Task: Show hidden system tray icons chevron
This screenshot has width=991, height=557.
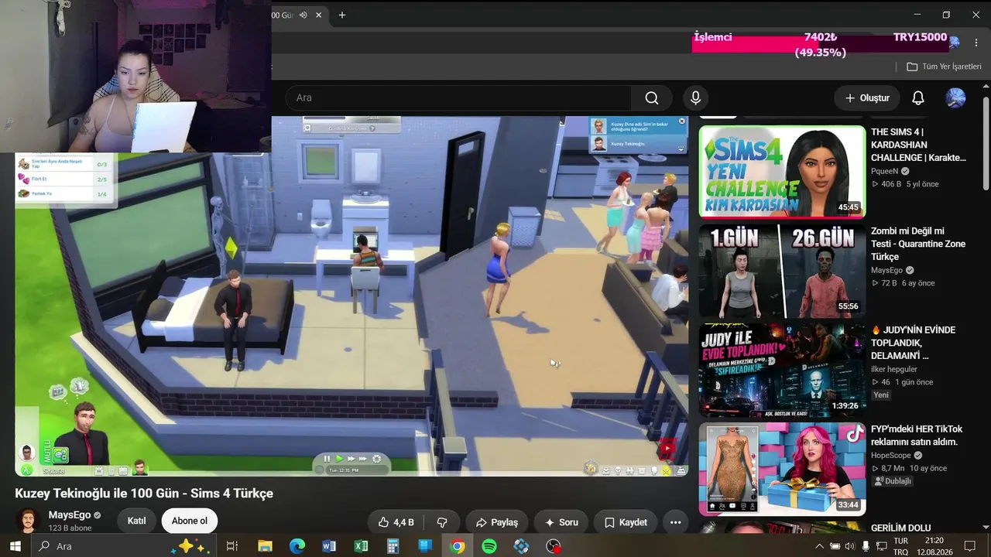Action: pos(819,546)
